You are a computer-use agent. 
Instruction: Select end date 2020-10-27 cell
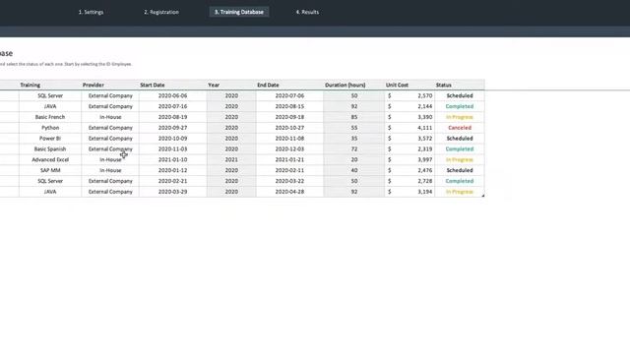pyautogui.click(x=289, y=128)
